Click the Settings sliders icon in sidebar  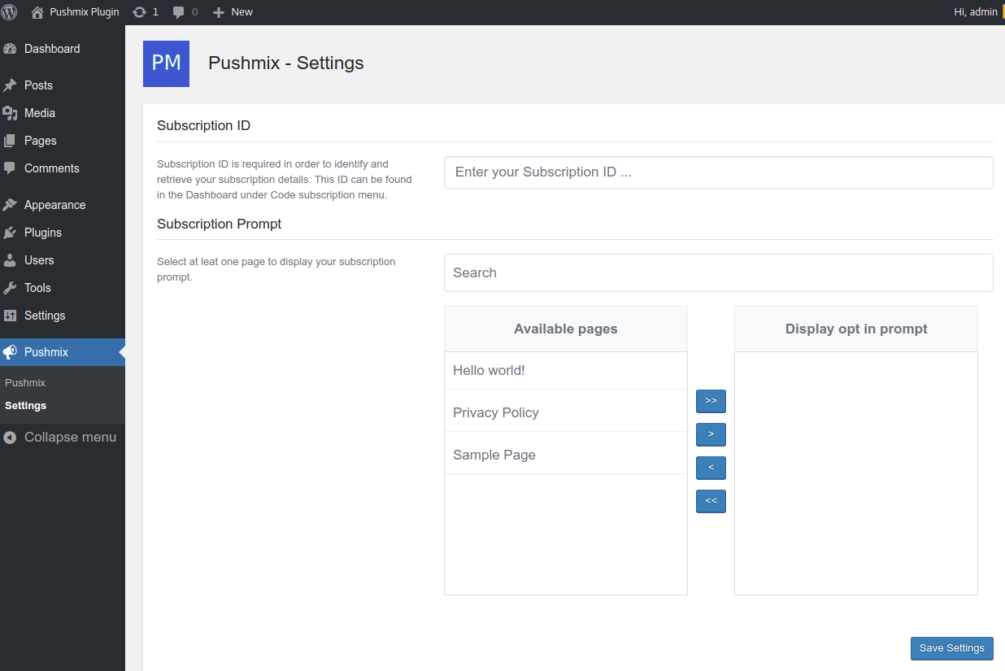pos(10,316)
